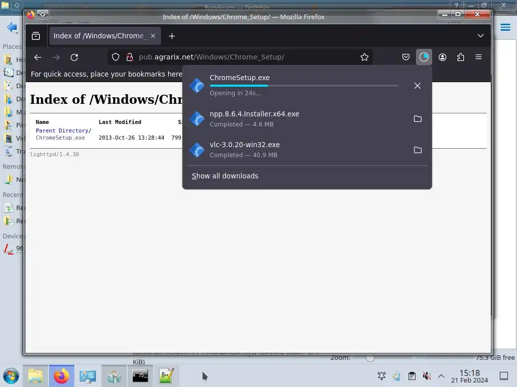Follow the Parent Directory link
The height and width of the screenshot is (387, 517).
(62, 131)
